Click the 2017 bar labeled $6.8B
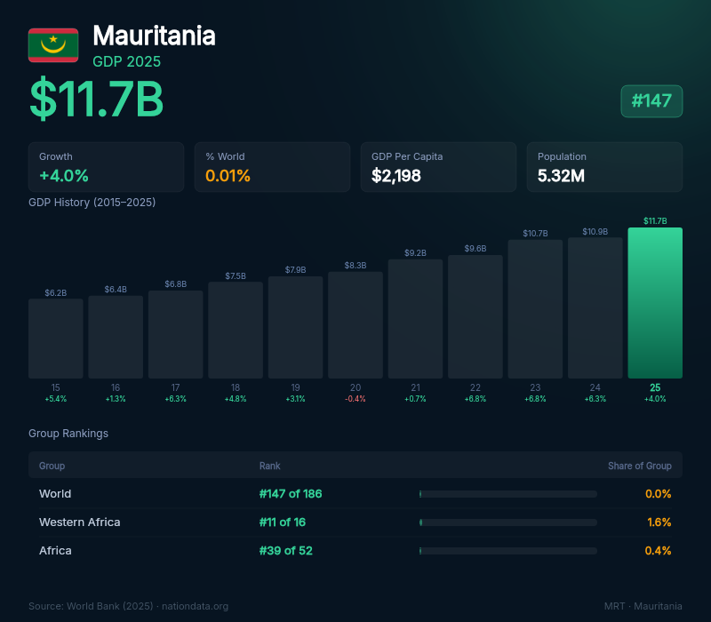Screen dimensions: 711x622 click(175, 334)
